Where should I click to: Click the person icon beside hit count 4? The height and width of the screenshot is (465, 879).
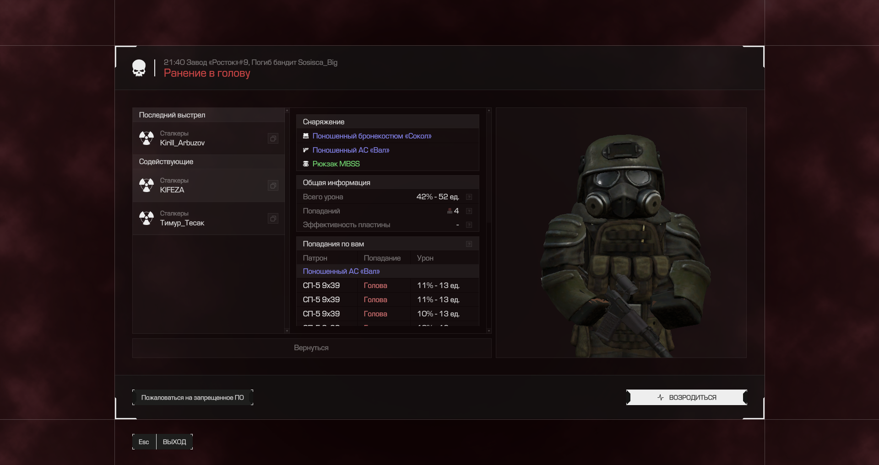(450, 211)
